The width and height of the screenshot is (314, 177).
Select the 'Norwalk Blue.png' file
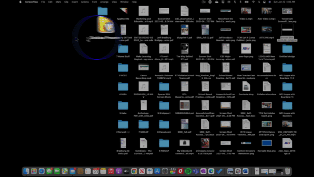[267, 143]
